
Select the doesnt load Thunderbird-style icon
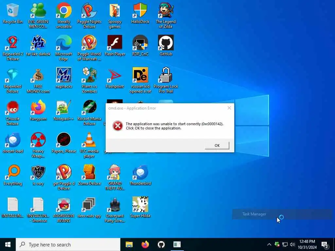click(x=13, y=143)
